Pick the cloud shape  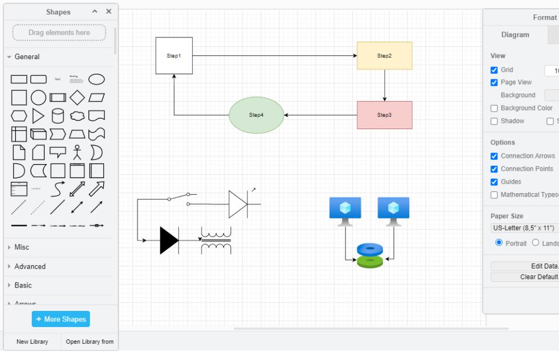(77, 116)
